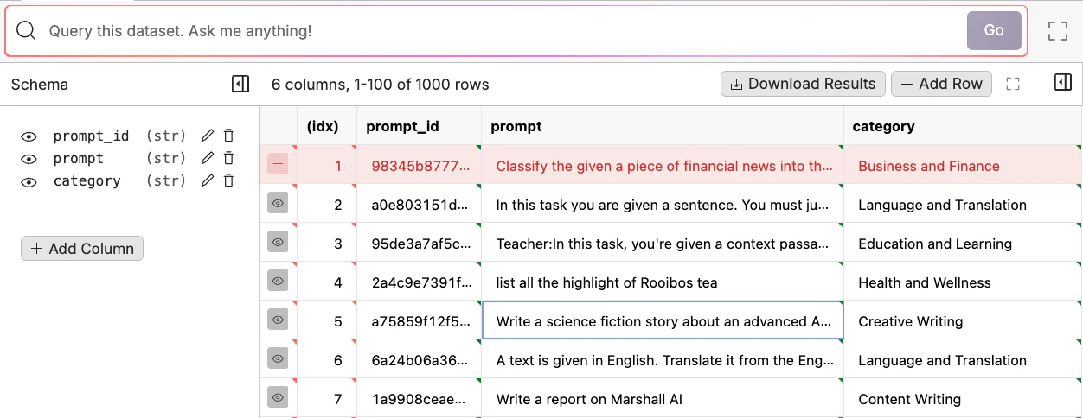Click prompt_id cell 'a0e803151d...'
This screenshot has width=1083, height=418.
(419, 205)
